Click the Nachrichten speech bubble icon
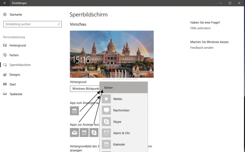The height and width of the screenshot is (152, 245). [x=106, y=110]
